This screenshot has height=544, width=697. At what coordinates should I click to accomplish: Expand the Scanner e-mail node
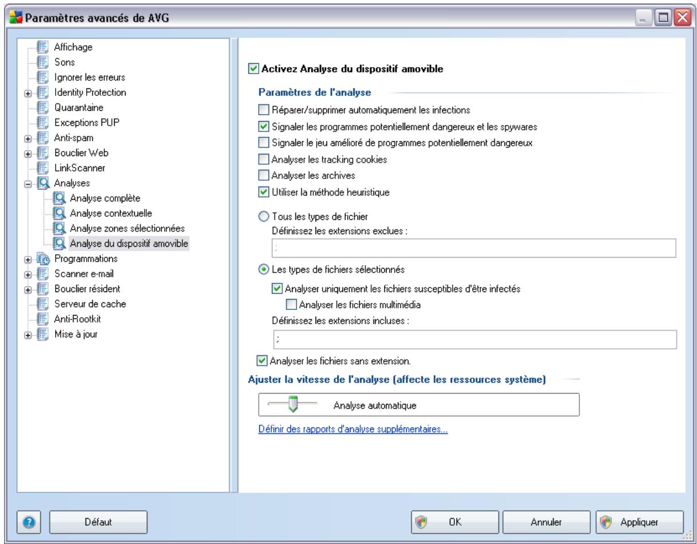click(27, 274)
